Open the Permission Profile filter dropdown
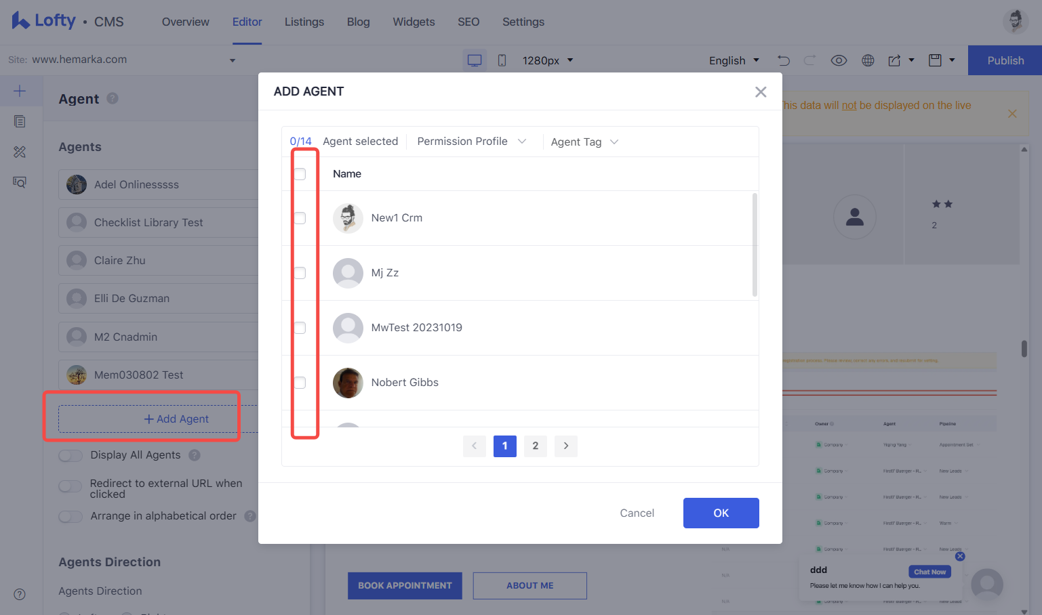The height and width of the screenshot is (615, 1042). tap(472, 141)
